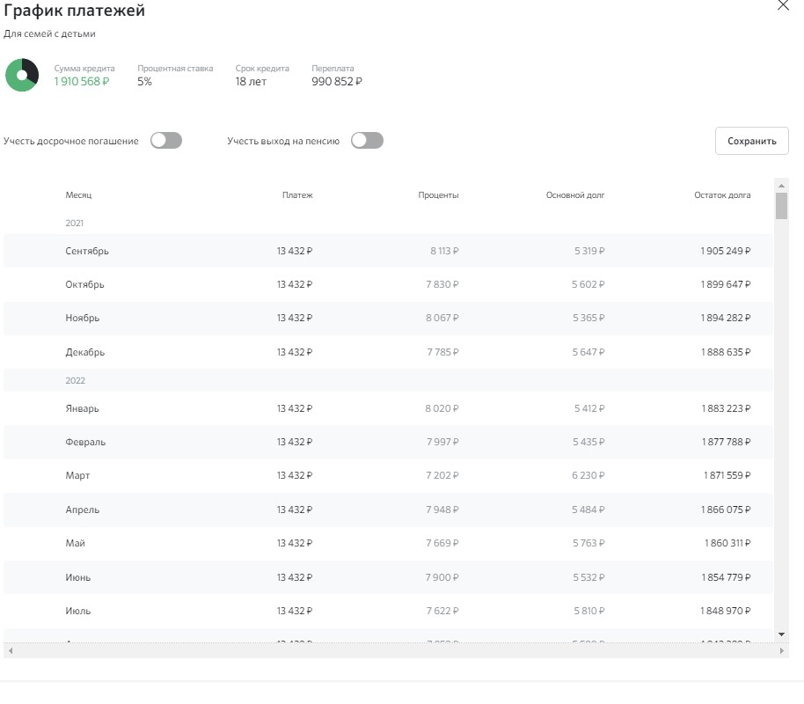Click October interest value 7 830 ₽
Screen dimensions: 804x704
(x=442, y=284)
